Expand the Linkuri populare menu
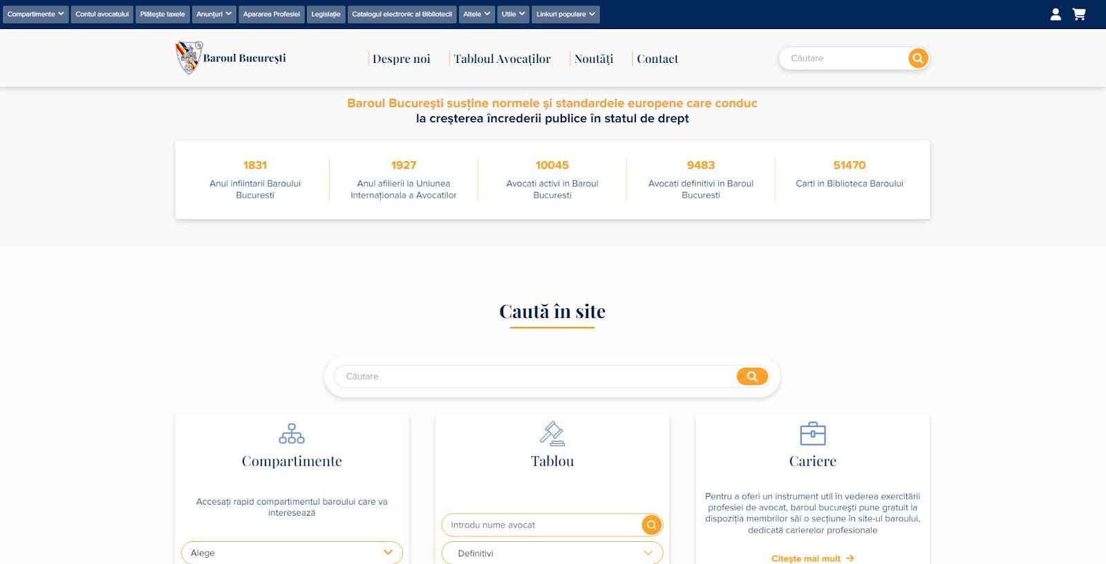The width and height of the screenshot is (1106, 564). pyautogui.click(x=565, y=15)
